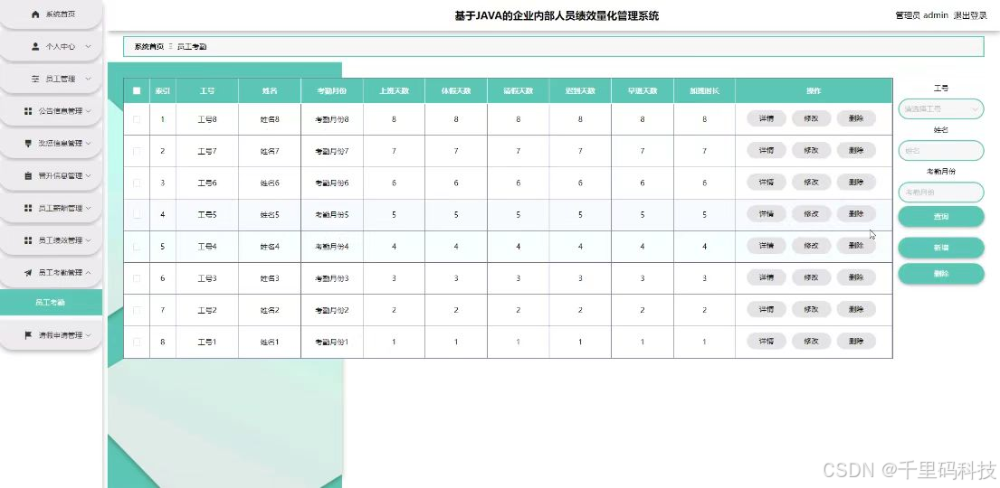Click the 考勤月份2 cell
The height and width of the screenshot is (488, 1000).
[331, 310]
